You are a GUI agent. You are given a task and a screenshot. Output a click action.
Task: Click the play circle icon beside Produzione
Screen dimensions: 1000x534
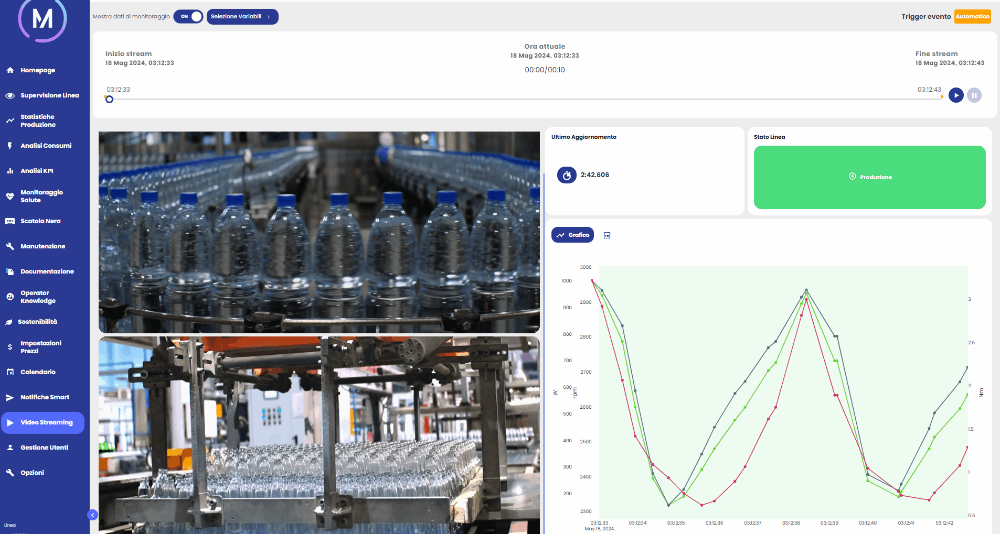(852, 177)
